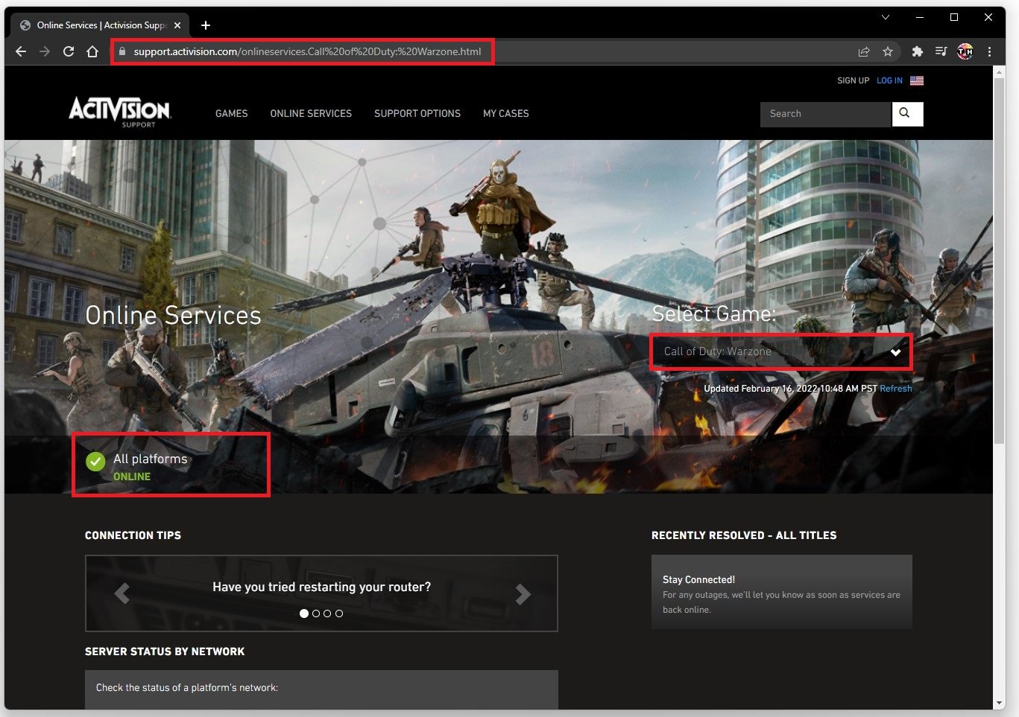Image resolution: width=1019 pixels, height=717 pixels.
Task: Open the browser extensions puzzle icon
Action: [917, 51]
